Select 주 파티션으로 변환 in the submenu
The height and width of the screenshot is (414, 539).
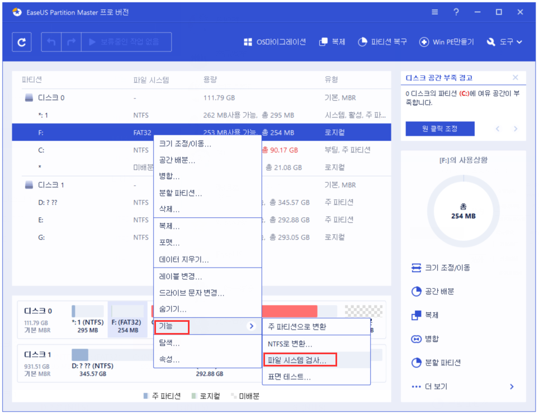(x=316, y=327)
